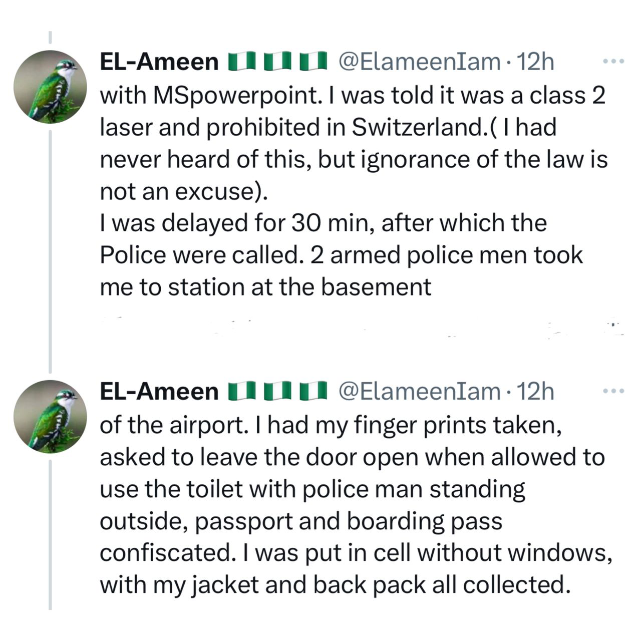Click the last Nigerian flag emoji in the first tweet's name
641x641 pixels.
point(313,62)
